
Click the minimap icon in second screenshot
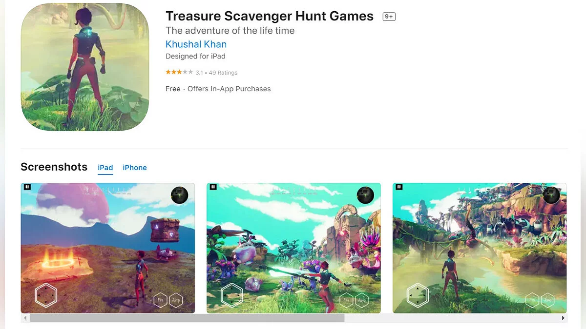pyautogui.click(x=365, y=195)
